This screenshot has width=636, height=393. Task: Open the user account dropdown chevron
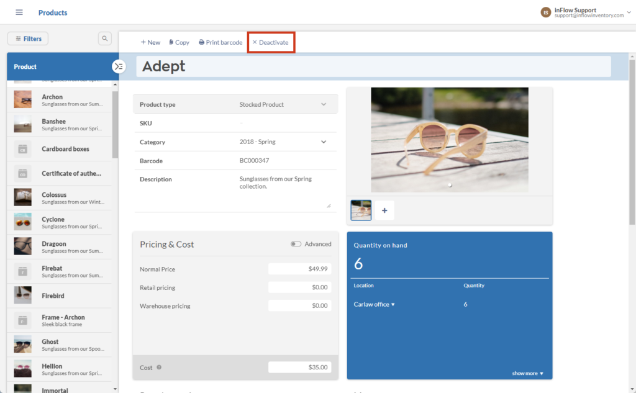629,12
